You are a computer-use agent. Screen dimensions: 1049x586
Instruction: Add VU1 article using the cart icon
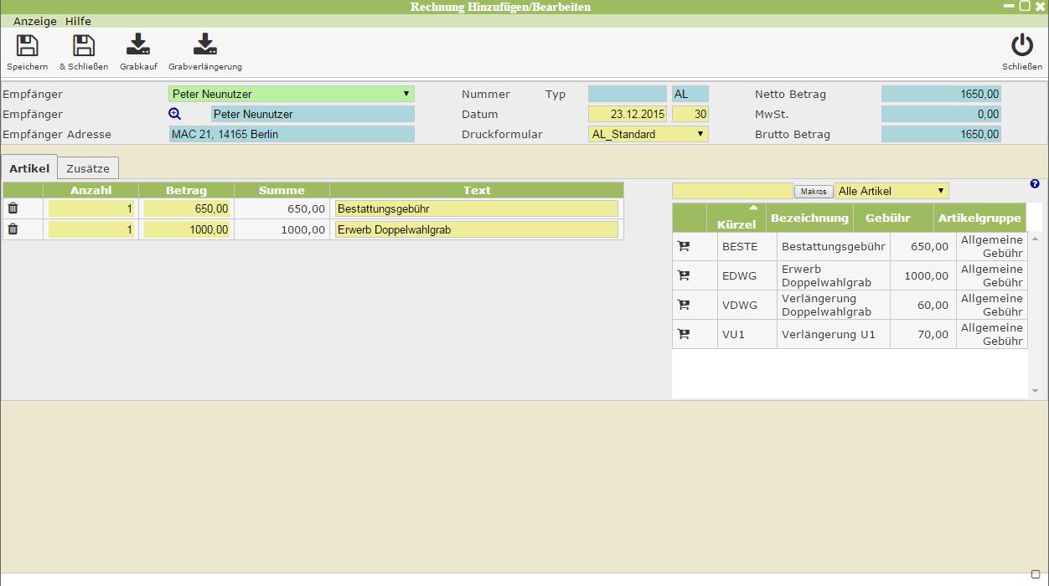[x=684, y=335]
